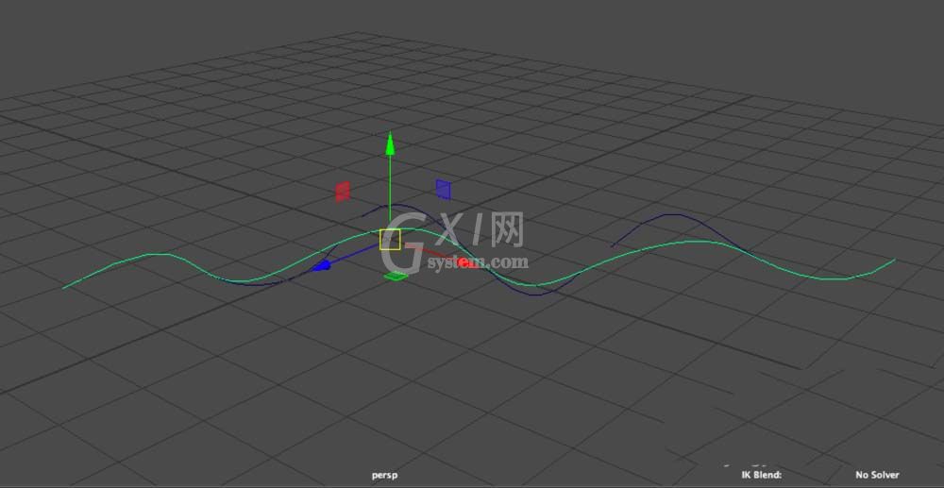Select the blue plane handle of the manipulator

pos(443,189)
